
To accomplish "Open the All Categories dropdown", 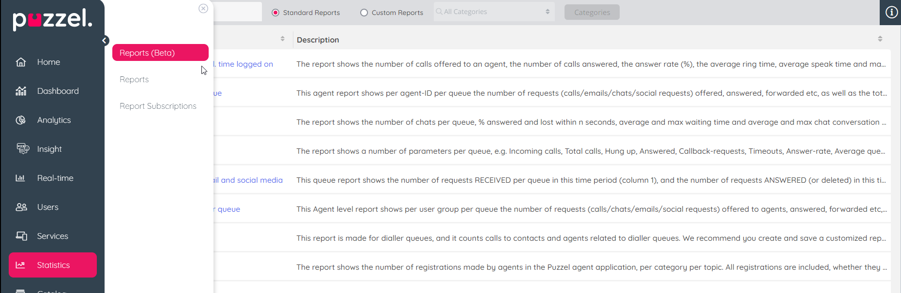I will (494, 12).
